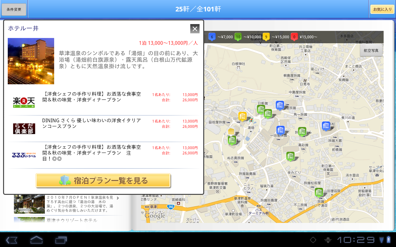Tap the green hotel marker above 金みどり

290,156
